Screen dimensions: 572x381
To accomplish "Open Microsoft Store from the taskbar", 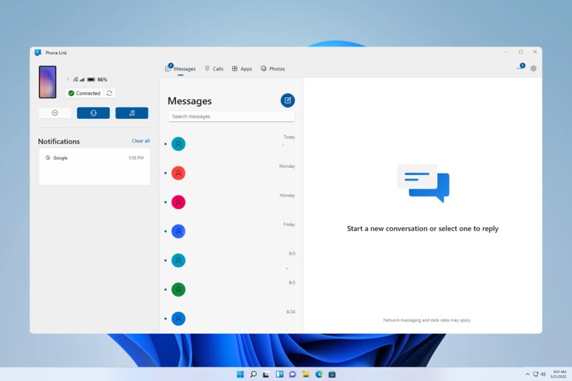I will (x=332, y=374).
